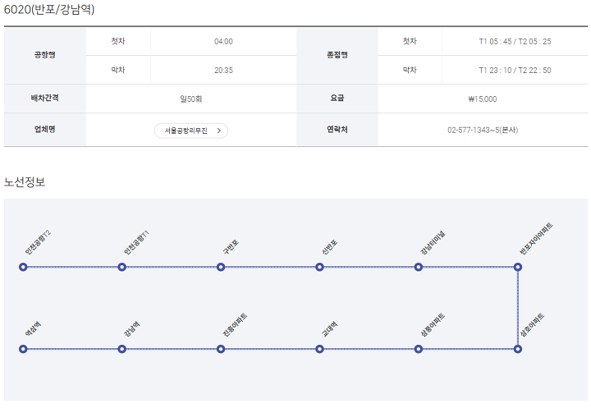Click the 인천공항T1 stop circle
The height and width of the screenshot is (408, 591).
(x=121, y=267)
